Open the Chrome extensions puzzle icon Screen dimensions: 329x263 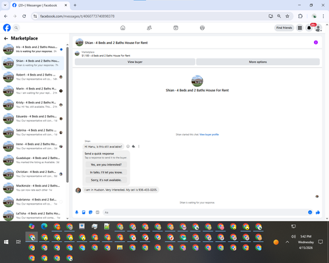(x=300, y=16)
